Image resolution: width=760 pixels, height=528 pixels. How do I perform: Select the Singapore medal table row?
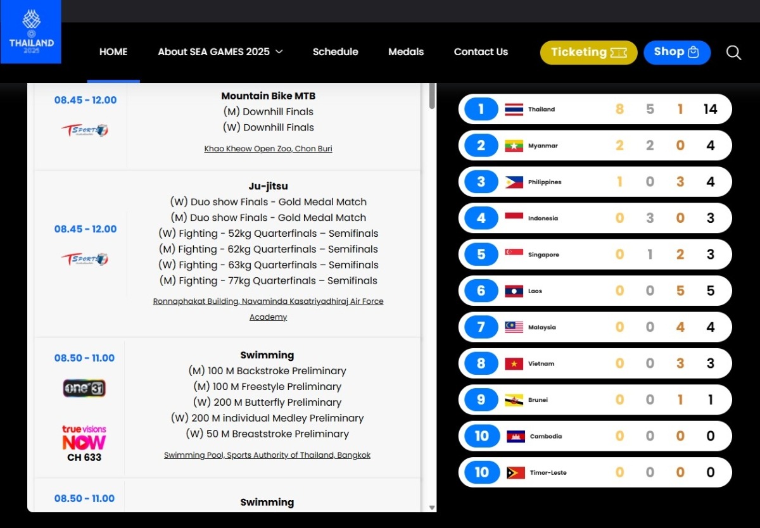pyautogui.click(x=595, y=255)
